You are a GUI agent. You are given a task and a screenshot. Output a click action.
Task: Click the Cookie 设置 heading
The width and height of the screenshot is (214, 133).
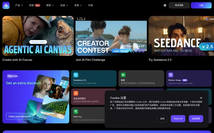click(118, 98)
